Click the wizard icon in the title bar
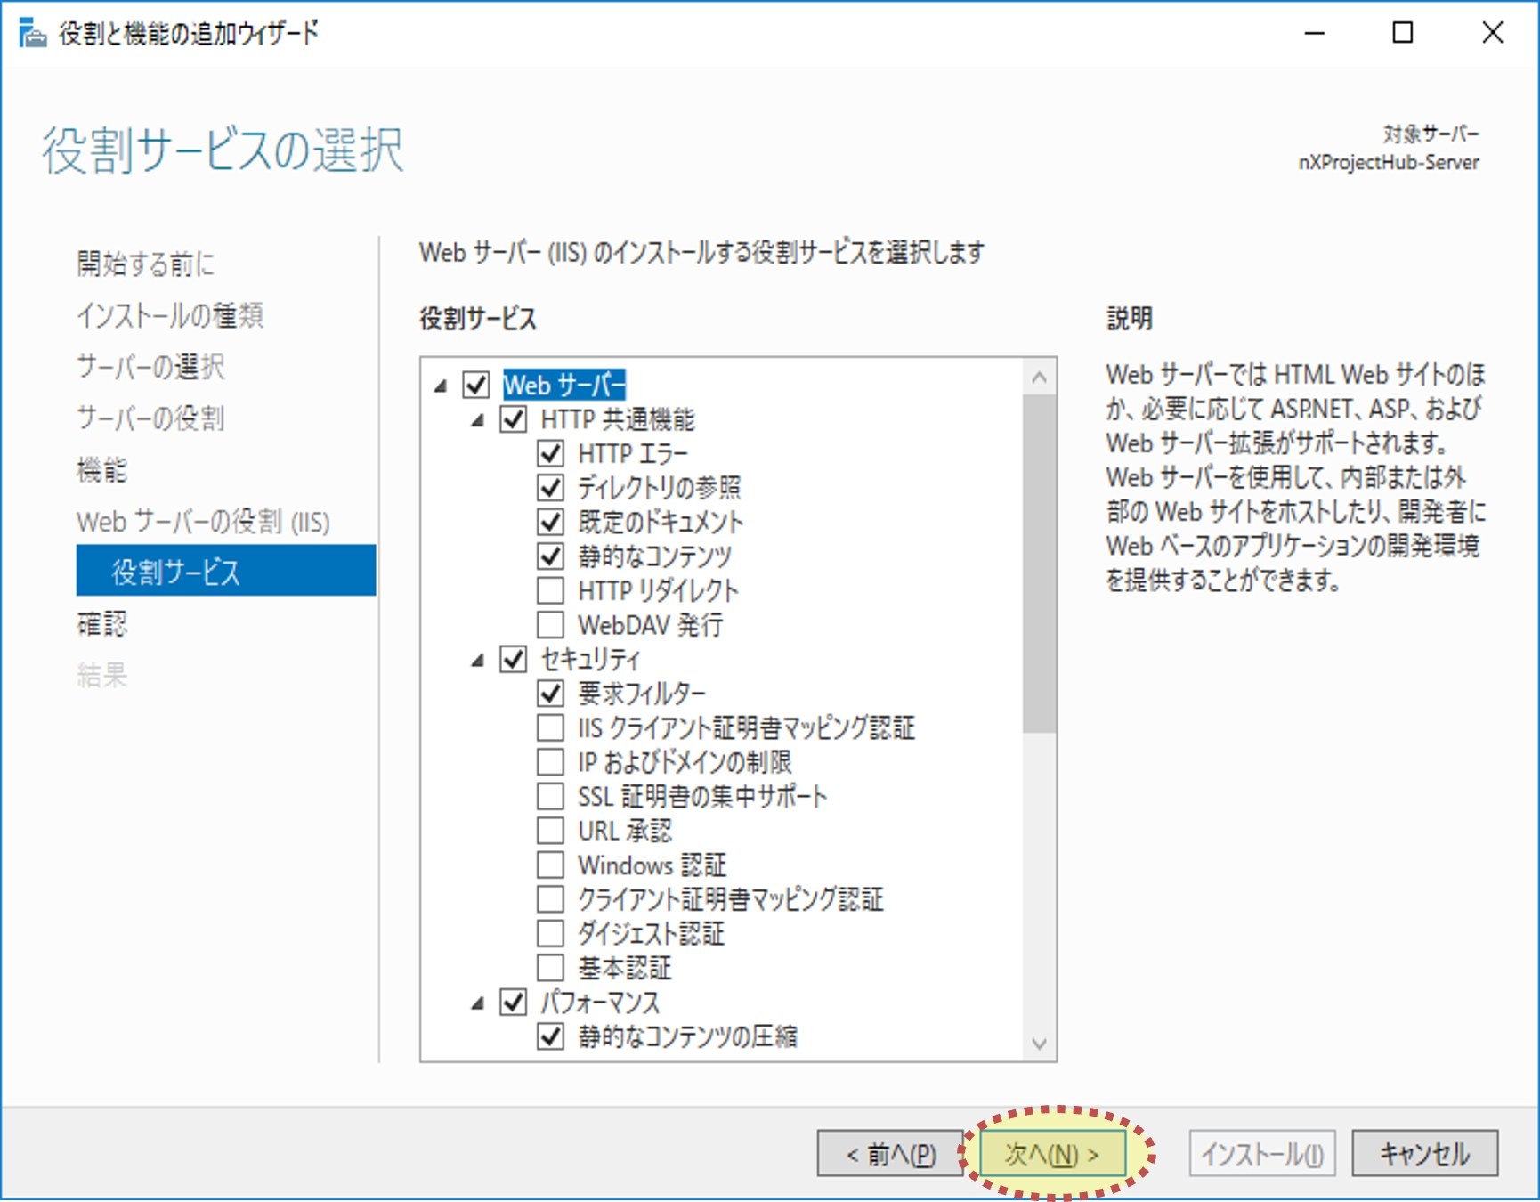Viewport: 1540px width, 1202px height. [32, 34]
